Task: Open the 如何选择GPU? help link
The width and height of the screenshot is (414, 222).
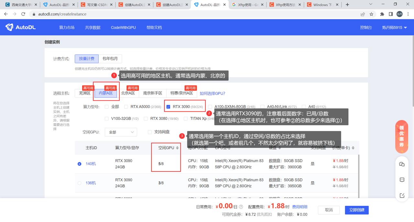Action: click(212, 93)
